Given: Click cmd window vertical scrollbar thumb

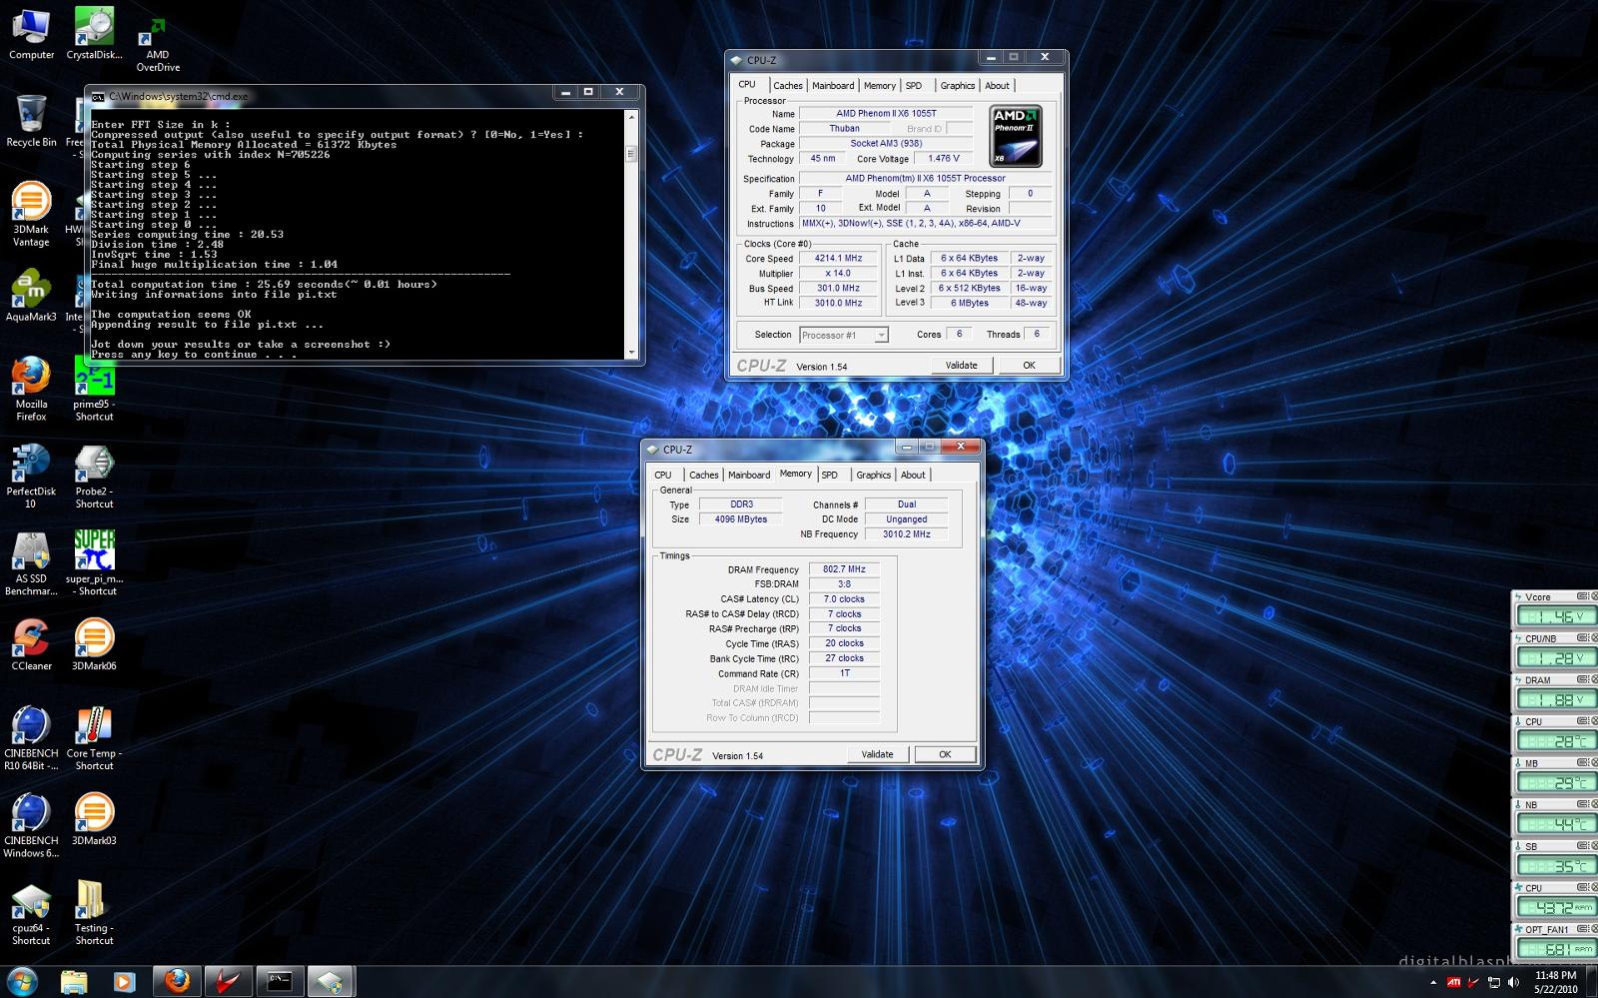Looking at the screenshot, I should coord(630,154).
